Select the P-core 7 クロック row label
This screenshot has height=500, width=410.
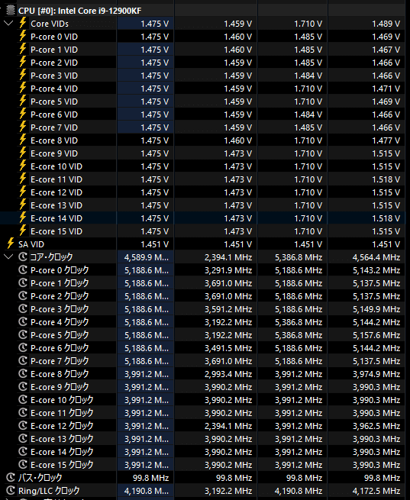pos(60,361)
